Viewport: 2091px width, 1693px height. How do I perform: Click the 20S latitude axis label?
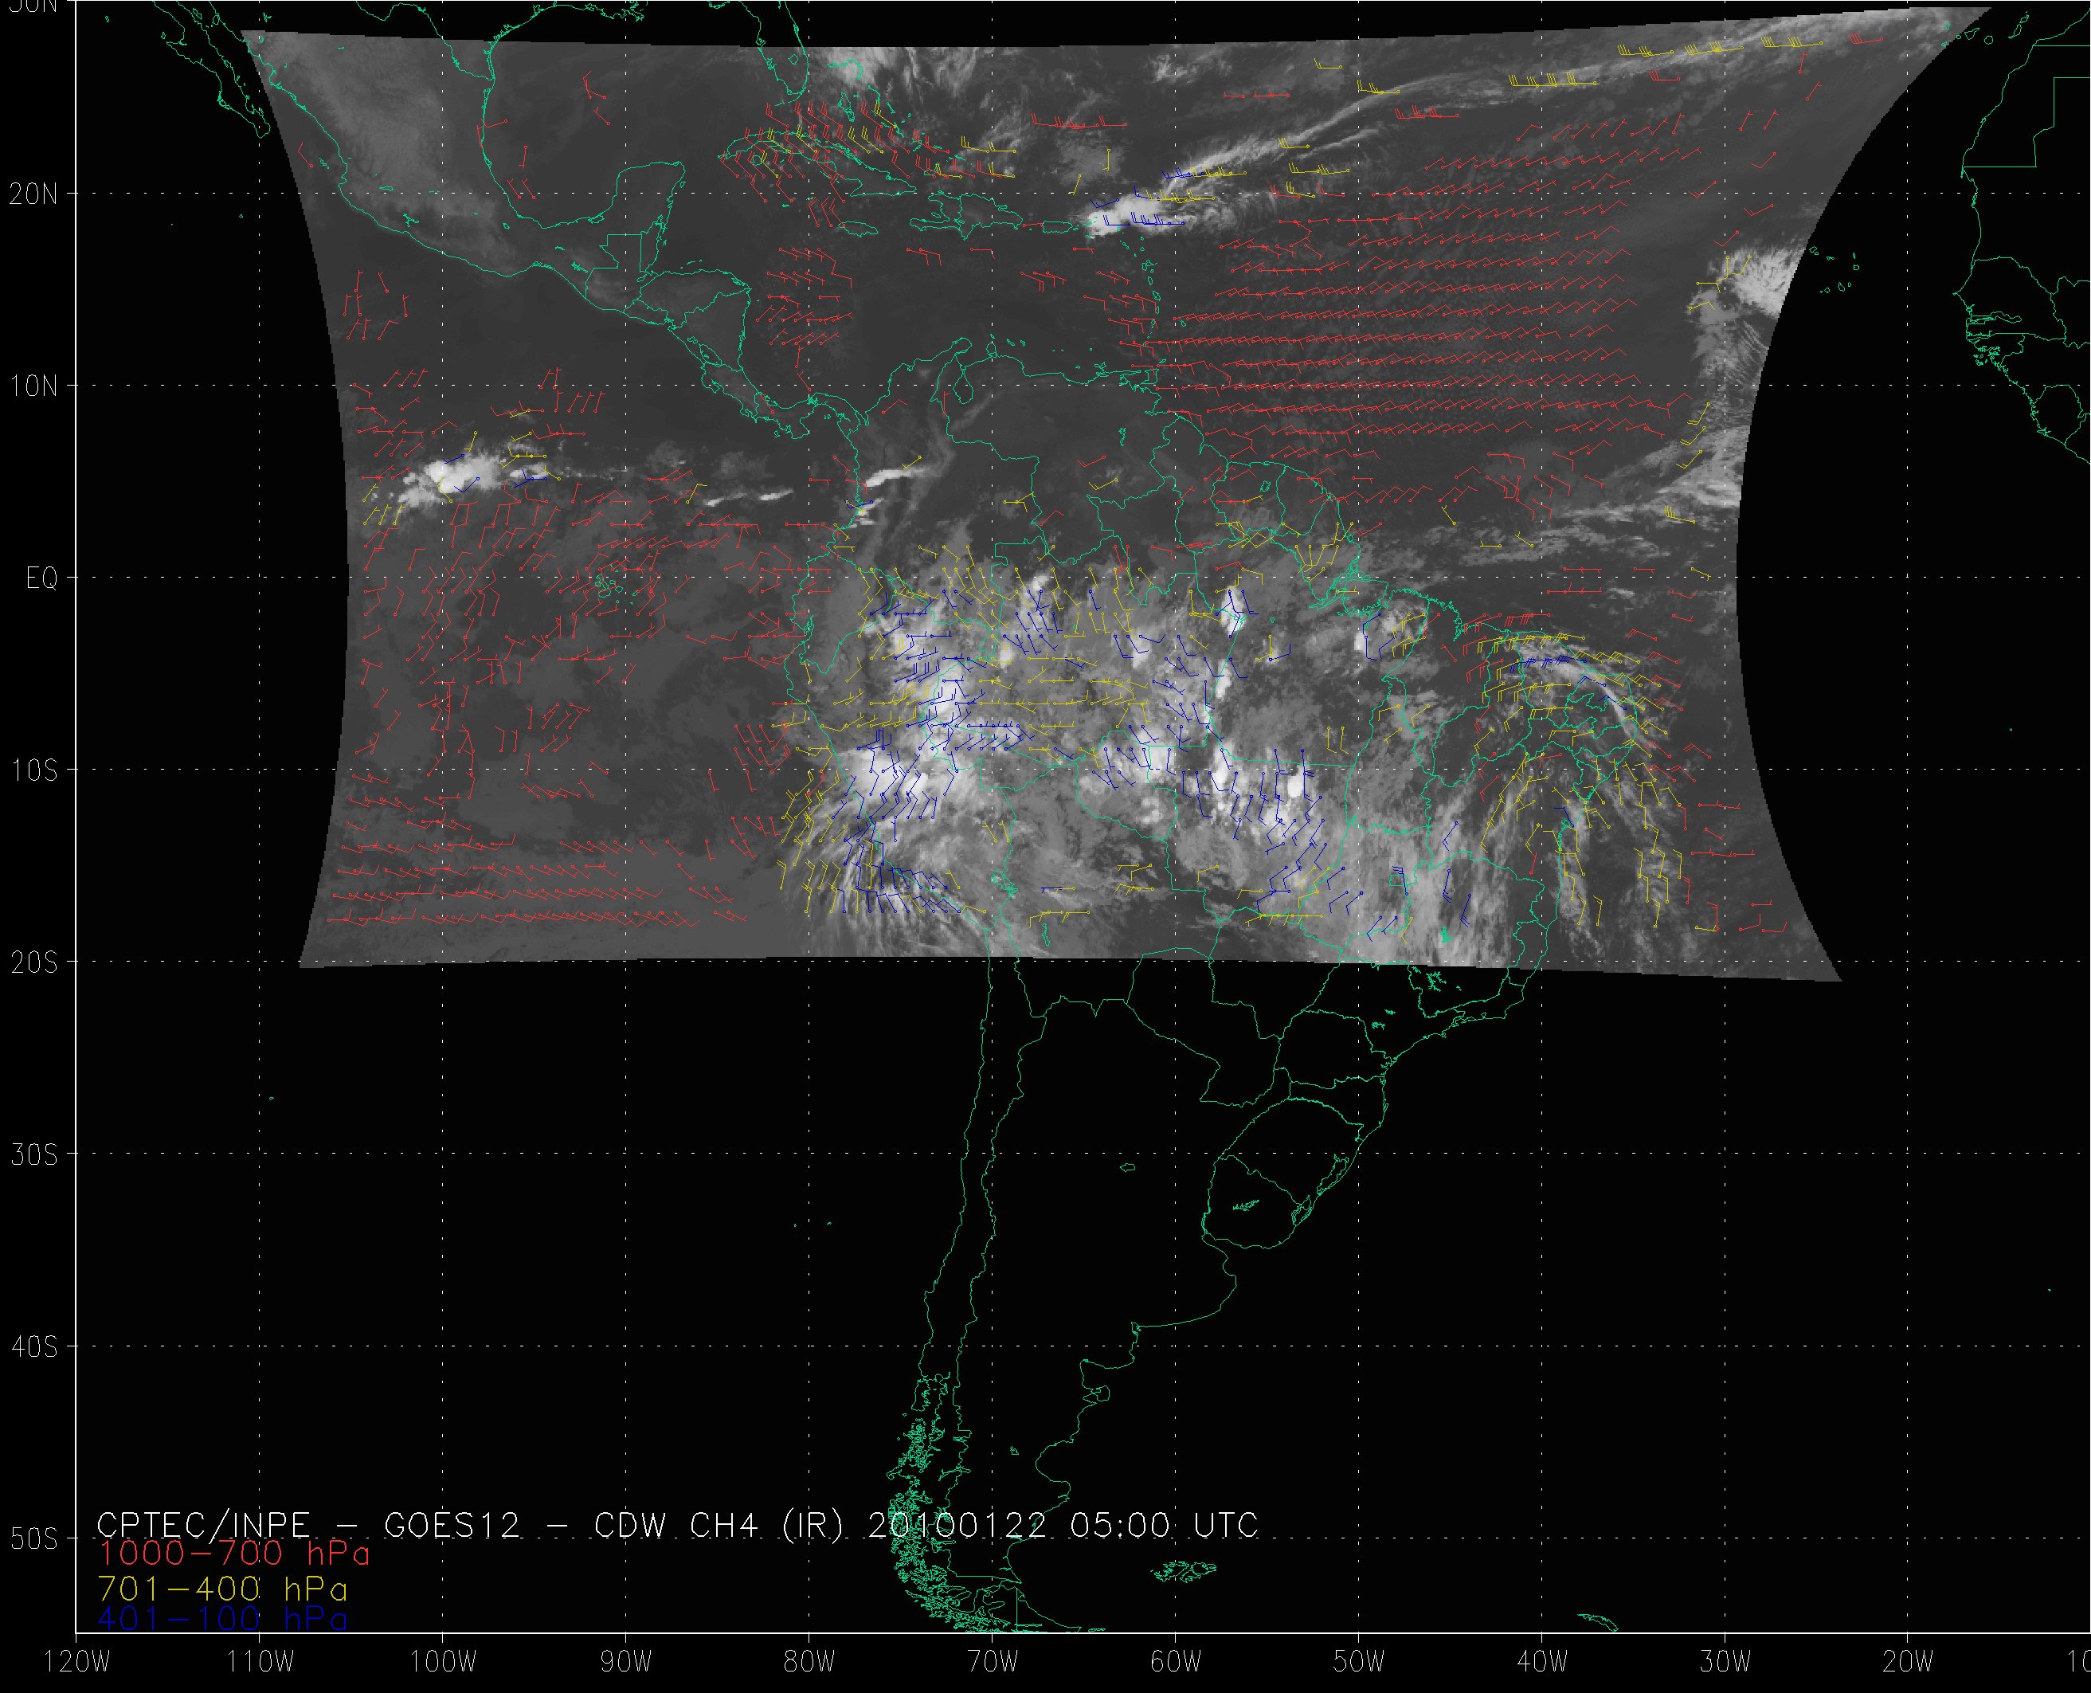[33, 962]
